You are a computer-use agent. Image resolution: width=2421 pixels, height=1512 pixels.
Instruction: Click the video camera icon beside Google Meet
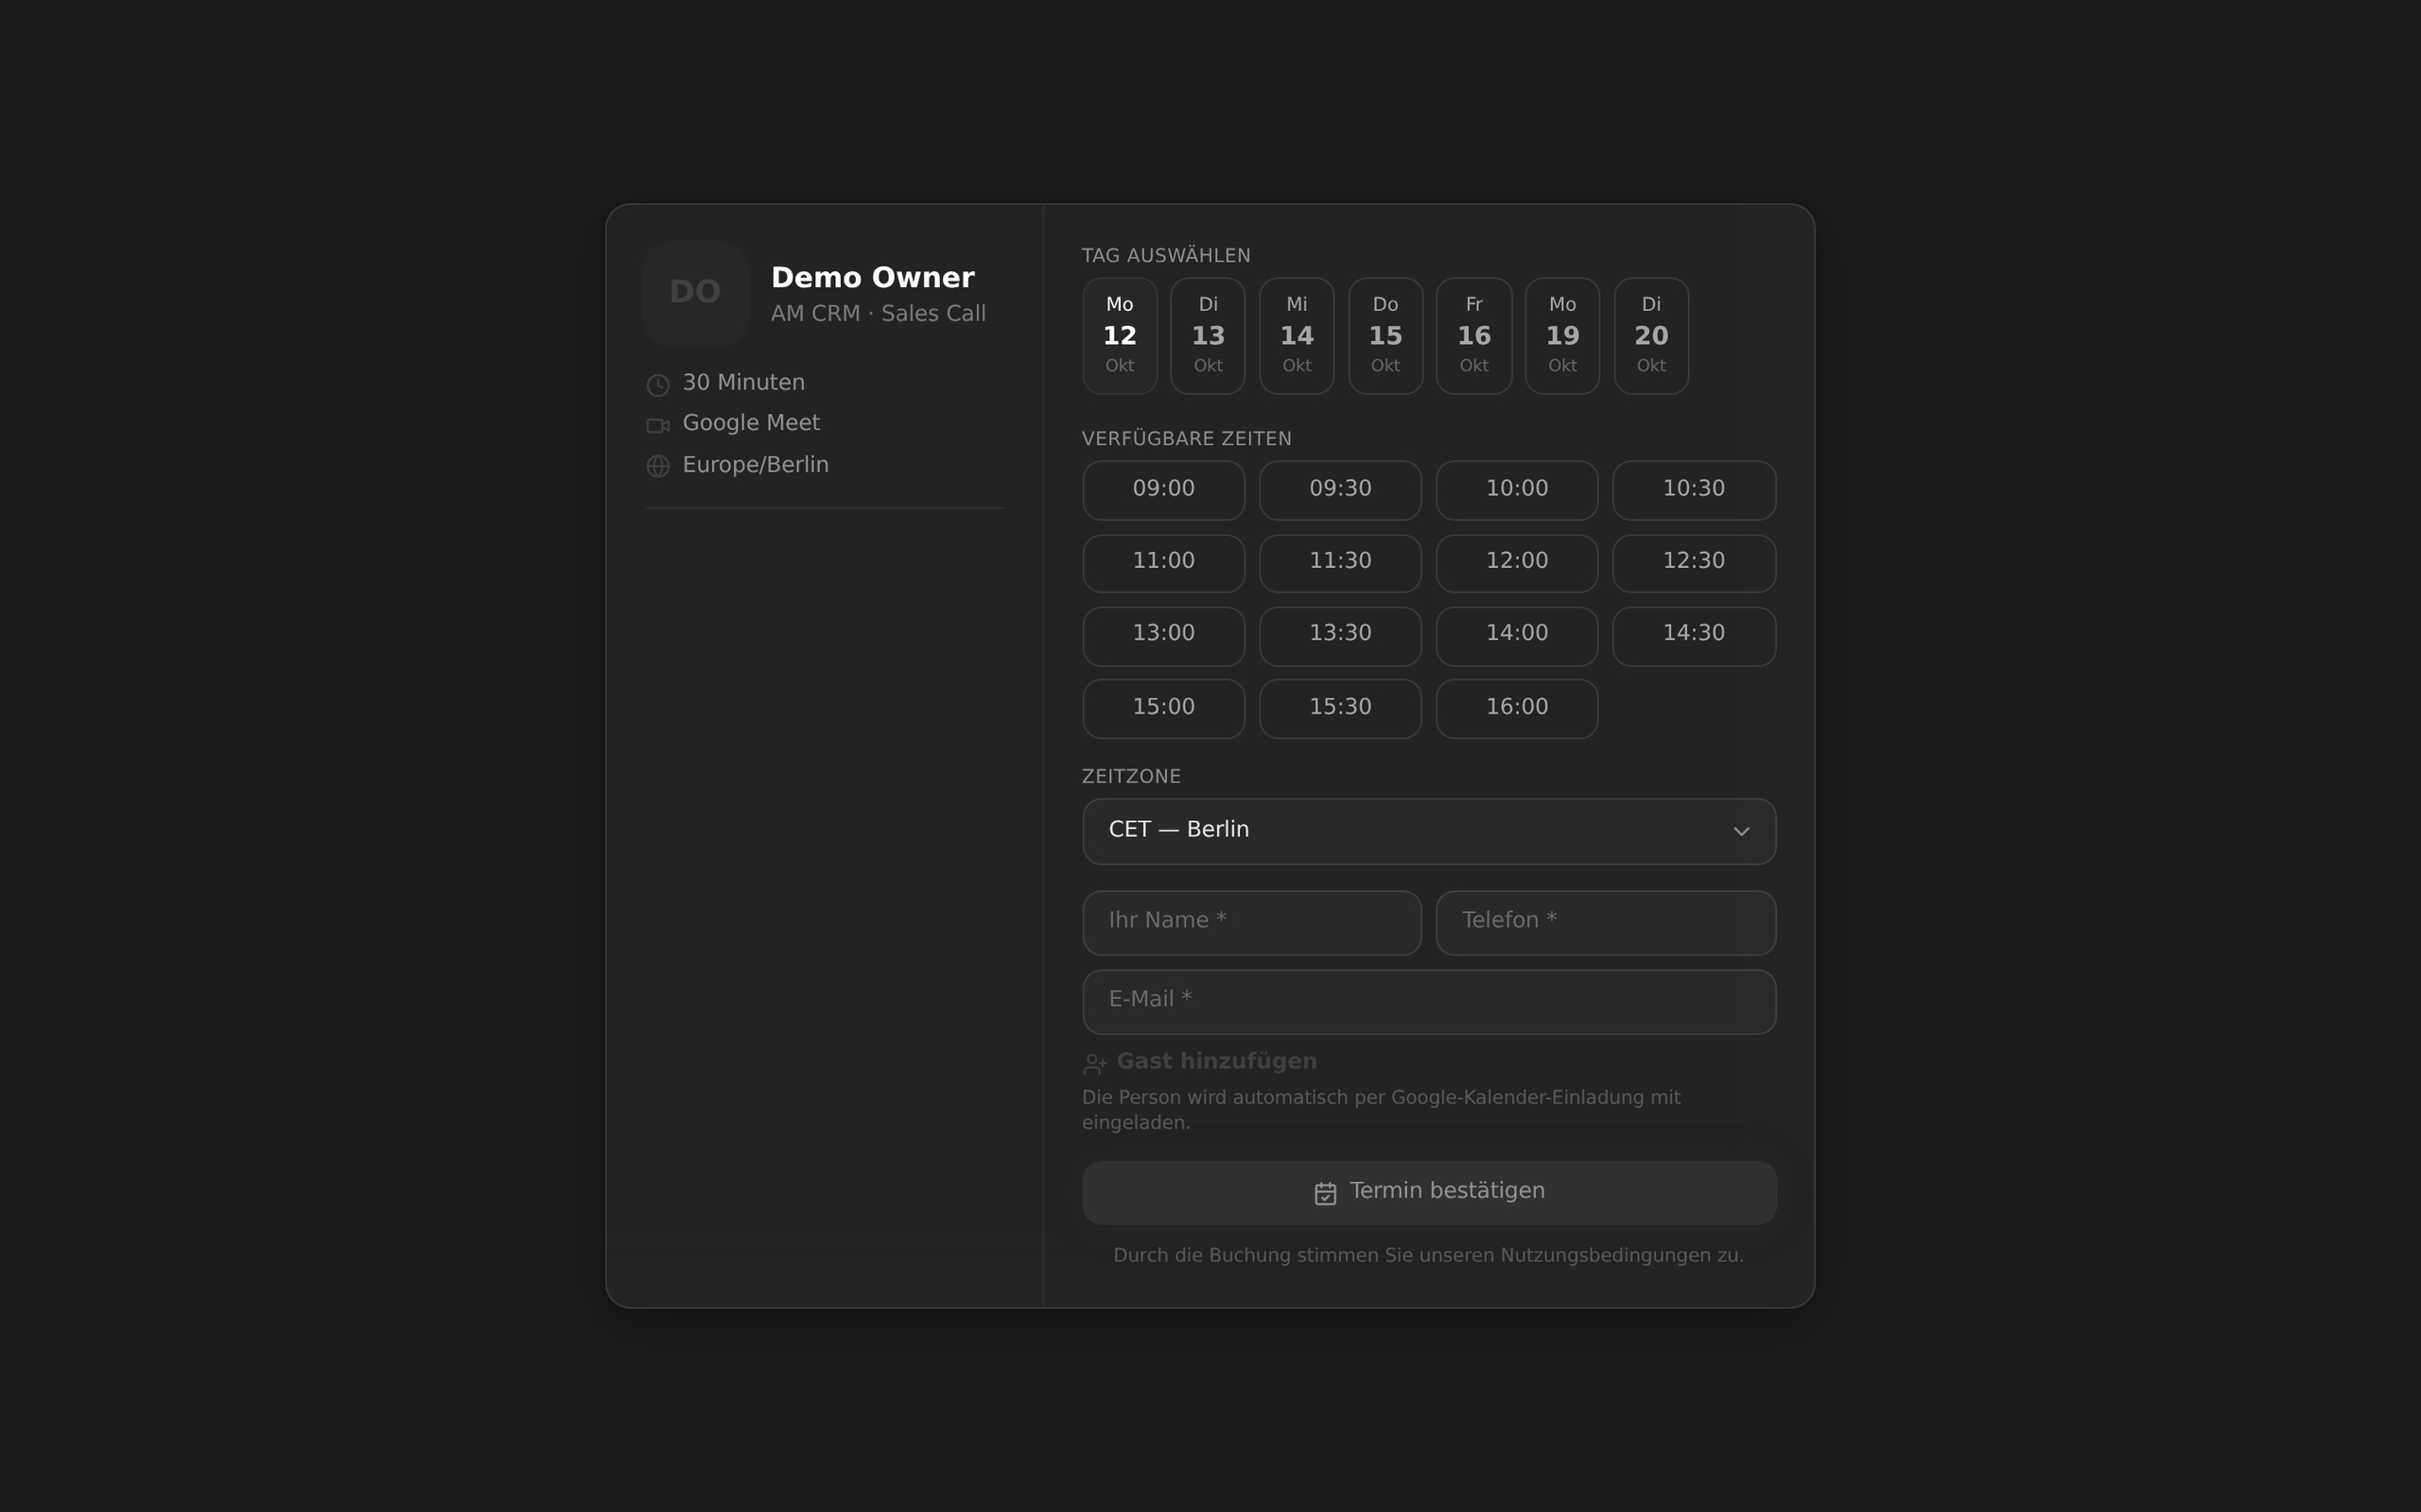(x=657, y=426)
